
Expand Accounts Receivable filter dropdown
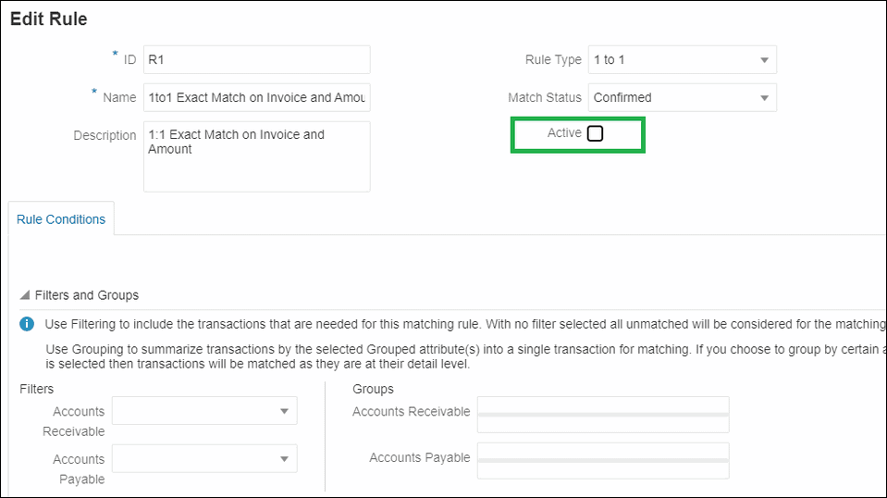pyautogui.click(x=204, y=411)
